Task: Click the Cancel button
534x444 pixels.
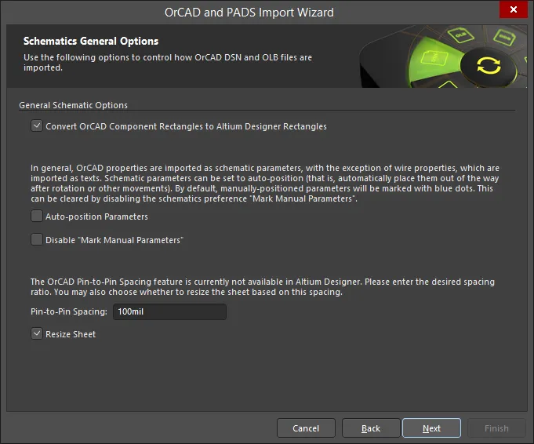Action: pos(306,428)
